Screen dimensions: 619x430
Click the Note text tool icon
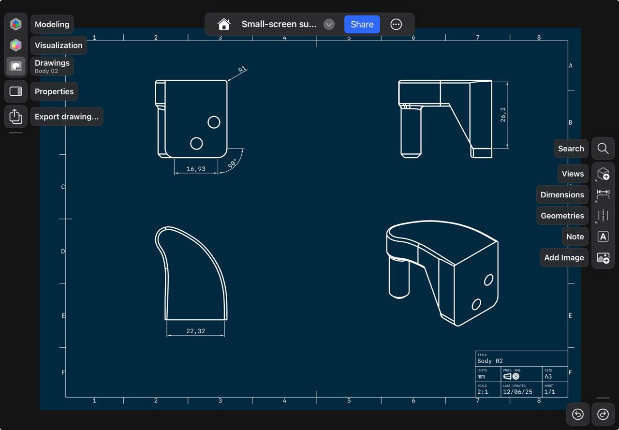coord(603,237)
